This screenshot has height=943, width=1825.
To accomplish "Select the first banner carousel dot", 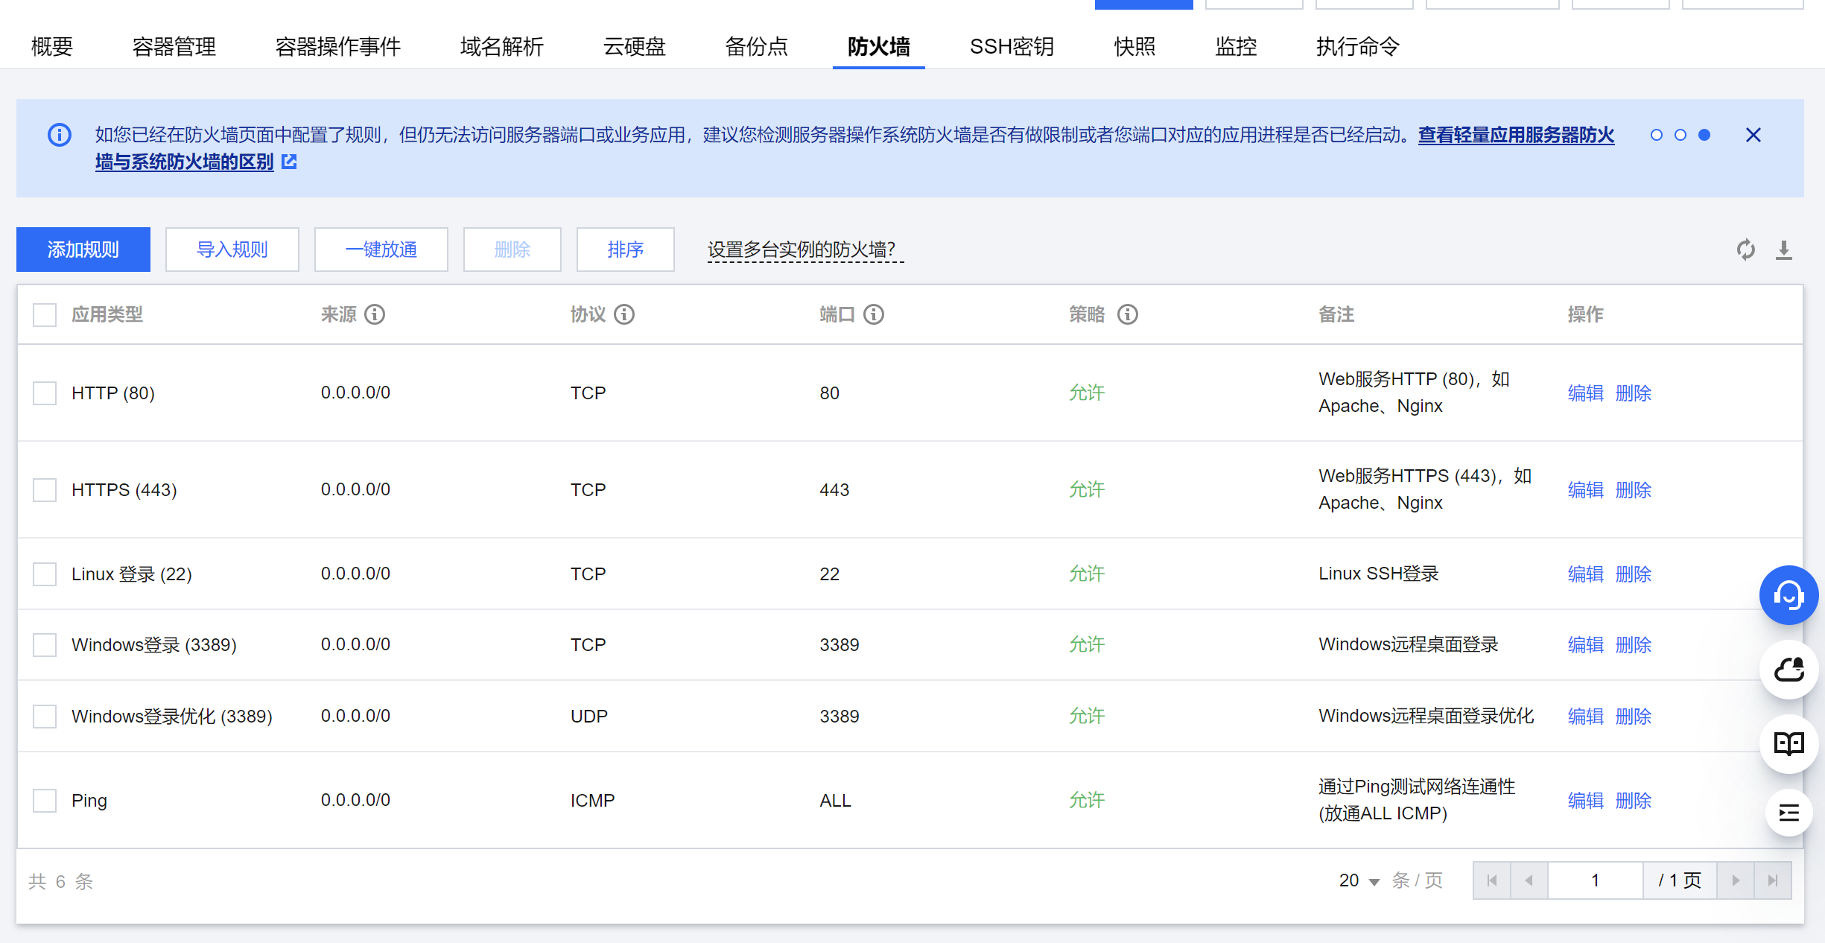I will [x=1657, y=135].
